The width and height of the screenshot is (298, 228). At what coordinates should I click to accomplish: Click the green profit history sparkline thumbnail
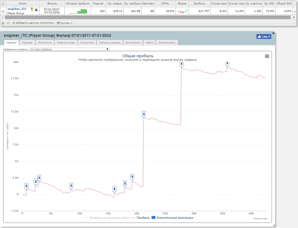coord(78,12)
